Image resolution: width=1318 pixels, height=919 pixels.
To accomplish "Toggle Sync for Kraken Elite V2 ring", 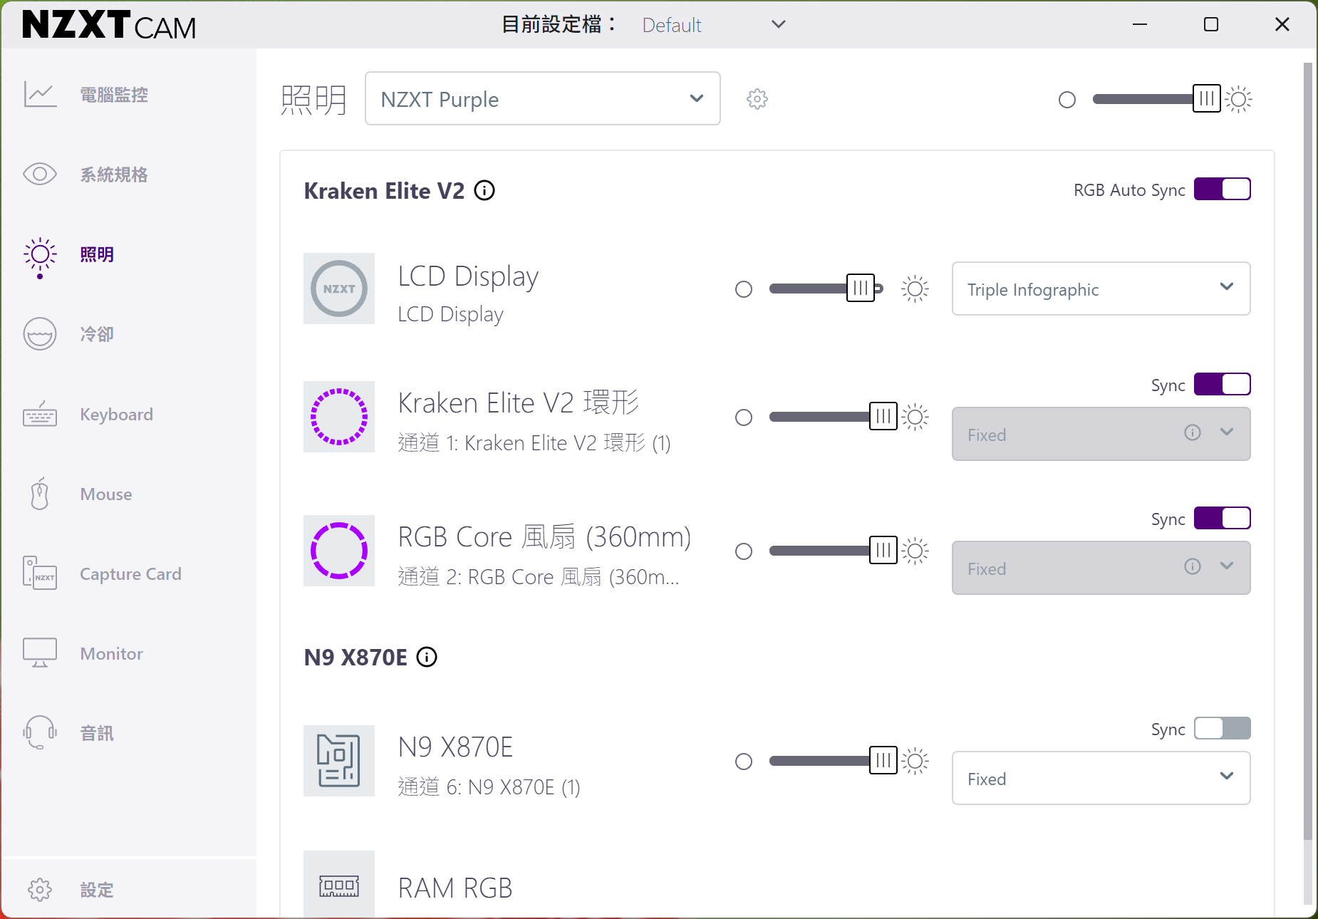I will (1223, 385).
